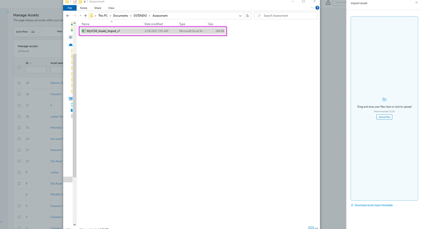421x229 pixels.
Task: Check the box for asset ID 19
Action: tap(19, 83)
